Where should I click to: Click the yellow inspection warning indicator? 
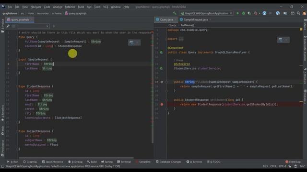301,30
